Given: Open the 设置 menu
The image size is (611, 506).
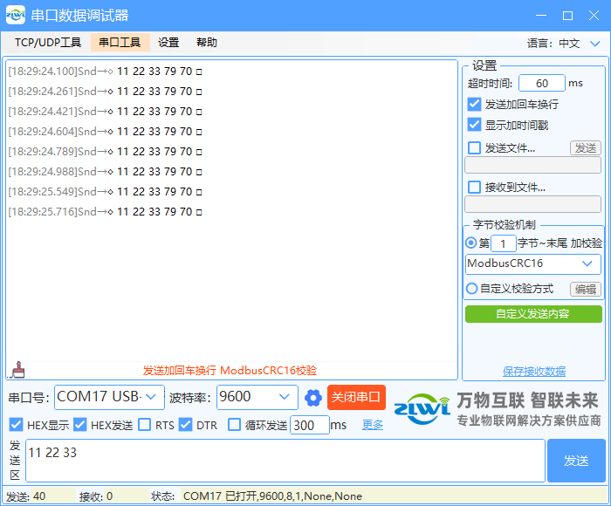Looking at the screenshot, I should [168, 42].
